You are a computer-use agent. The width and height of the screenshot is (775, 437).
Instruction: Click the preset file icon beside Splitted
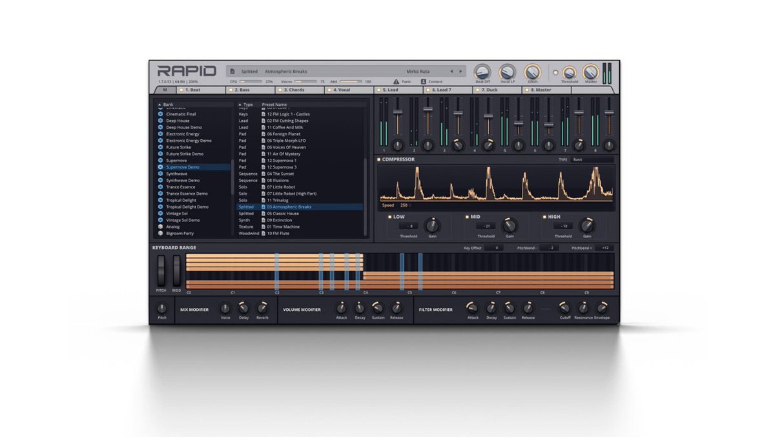coord(234,72)
